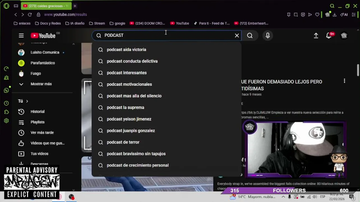Select suggestion podcast aida victoria
360x202 pixels.
click(x=167, y=50)
